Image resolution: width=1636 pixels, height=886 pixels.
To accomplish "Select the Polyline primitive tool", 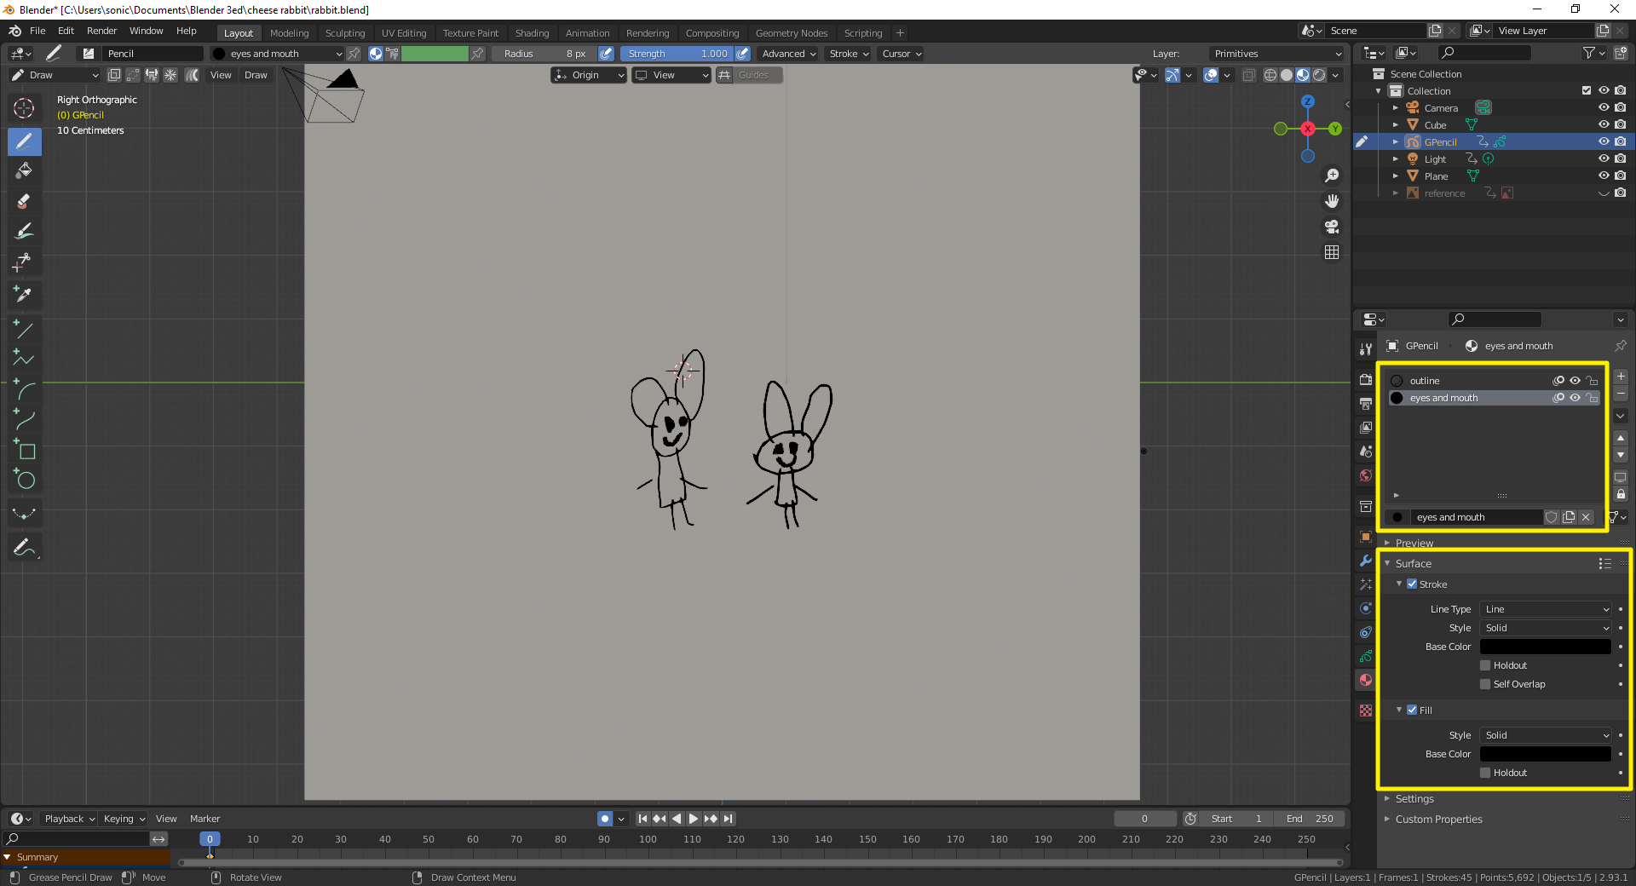I will tap(25, 359).
